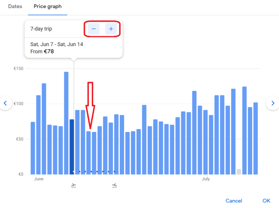This screenshot has width=279, height=208.
Task: Confirm selection with OK button
Action: tap(266, 201)
